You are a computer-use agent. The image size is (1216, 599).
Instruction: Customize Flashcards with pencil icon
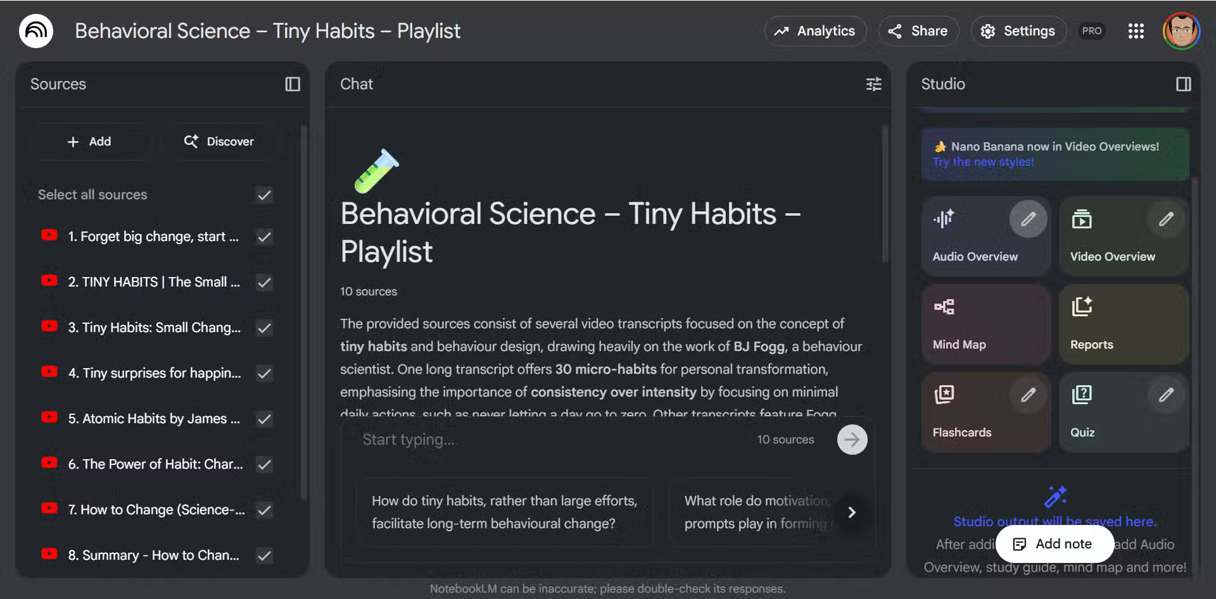coord(1028,395)
